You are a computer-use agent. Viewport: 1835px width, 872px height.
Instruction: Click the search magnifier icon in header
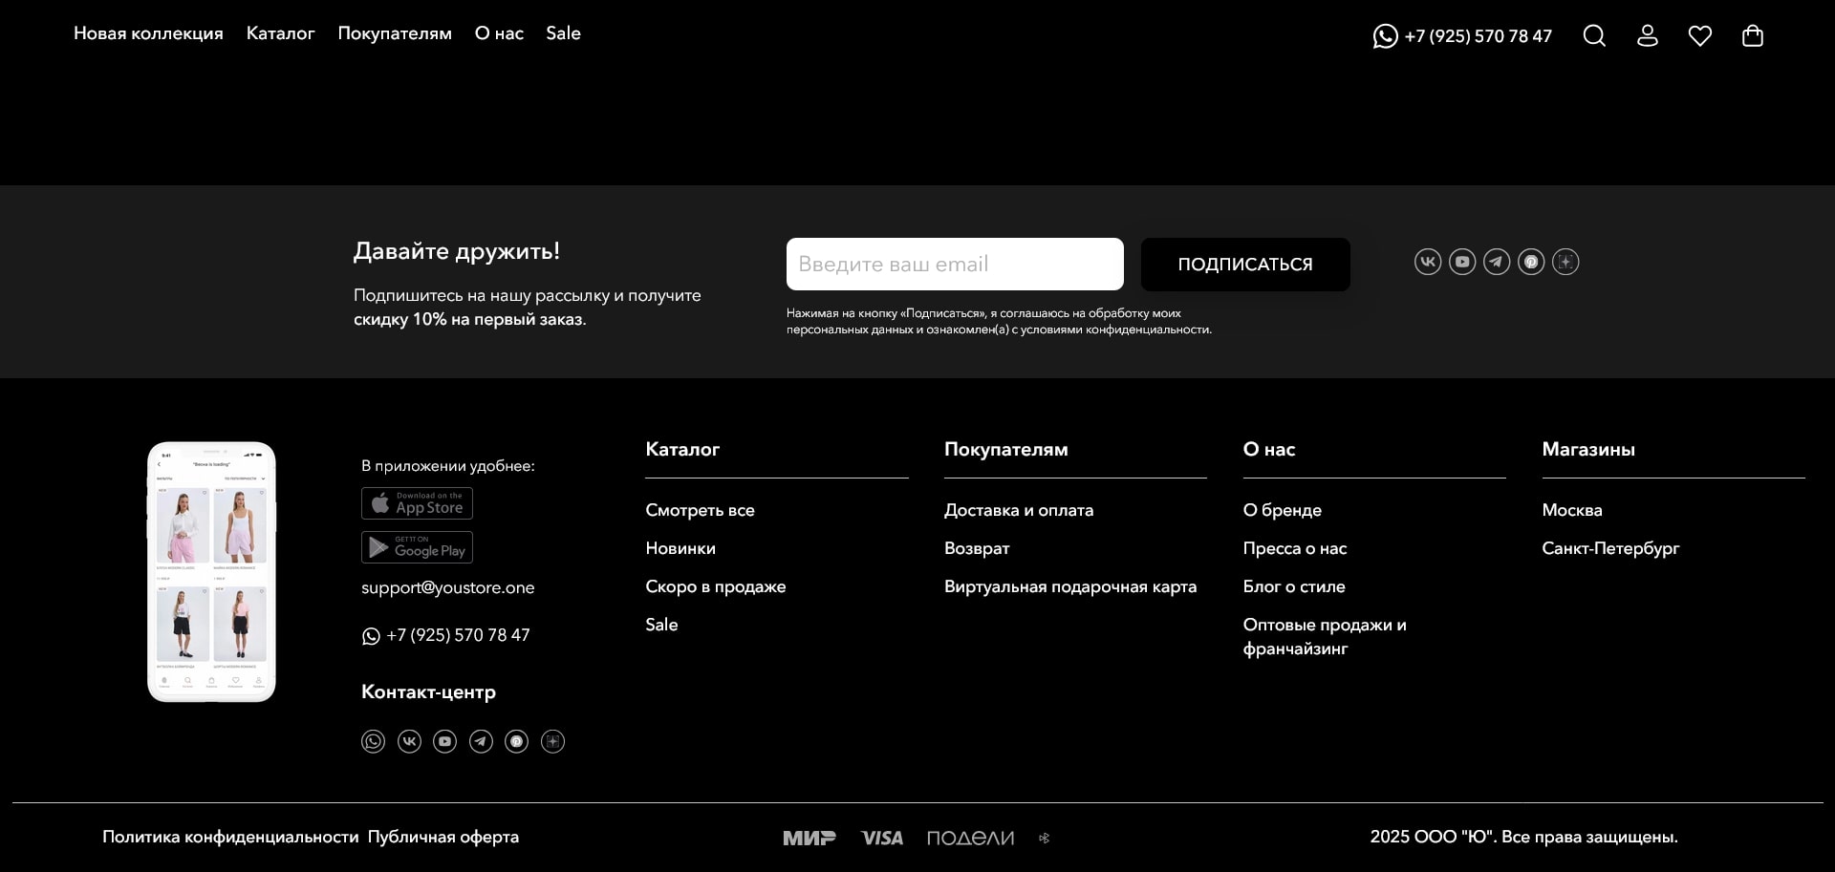tap(1593, 36)
